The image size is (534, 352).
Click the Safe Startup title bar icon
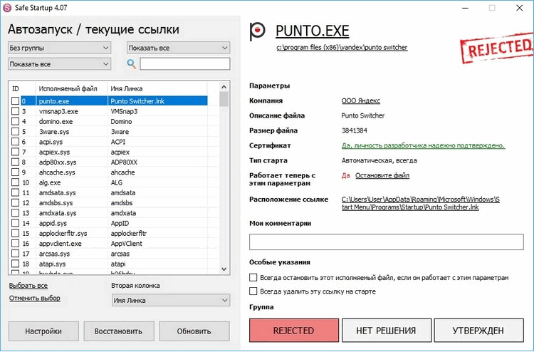[7, 8]
